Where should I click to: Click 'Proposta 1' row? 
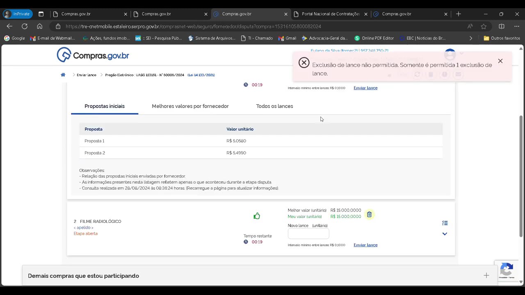click(x=261, y=141)
